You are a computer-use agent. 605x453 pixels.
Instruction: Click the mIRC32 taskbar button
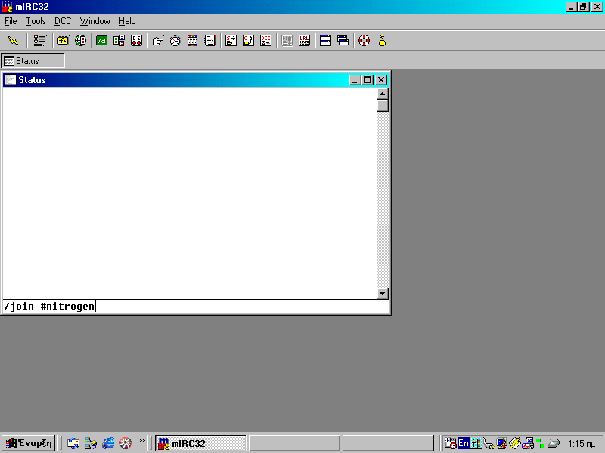[200, 443]
